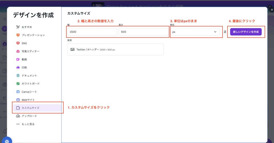The height and width of the screenshot is (143, 274).
Task: Select the プレゼンテーション icon in sidebar
Action: coord(18,35)
